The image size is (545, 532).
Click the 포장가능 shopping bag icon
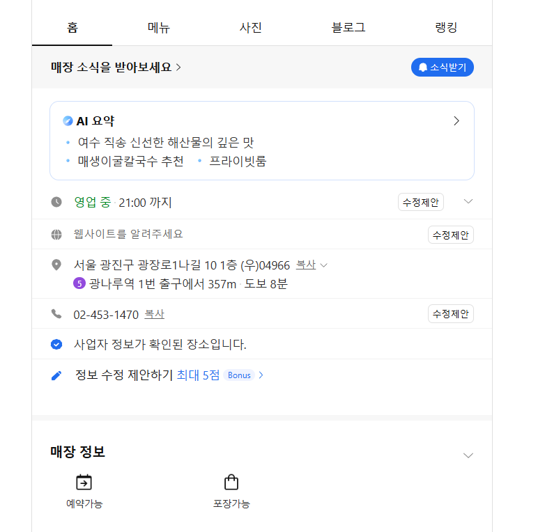click(x=231, y=482)
